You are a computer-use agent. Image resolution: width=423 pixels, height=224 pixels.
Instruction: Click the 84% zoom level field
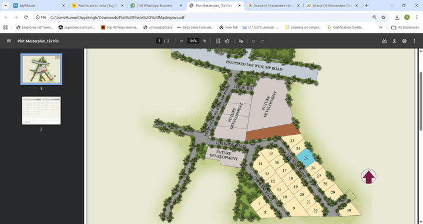click(193, 41)
